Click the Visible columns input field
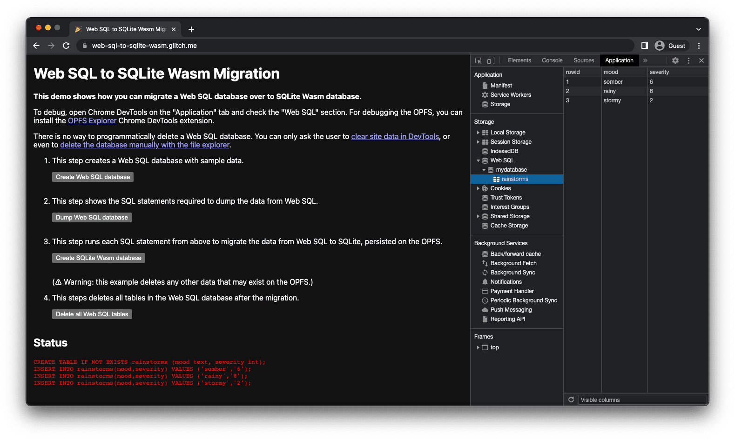Viewport: 735px width, 440px height. point(642,400)
